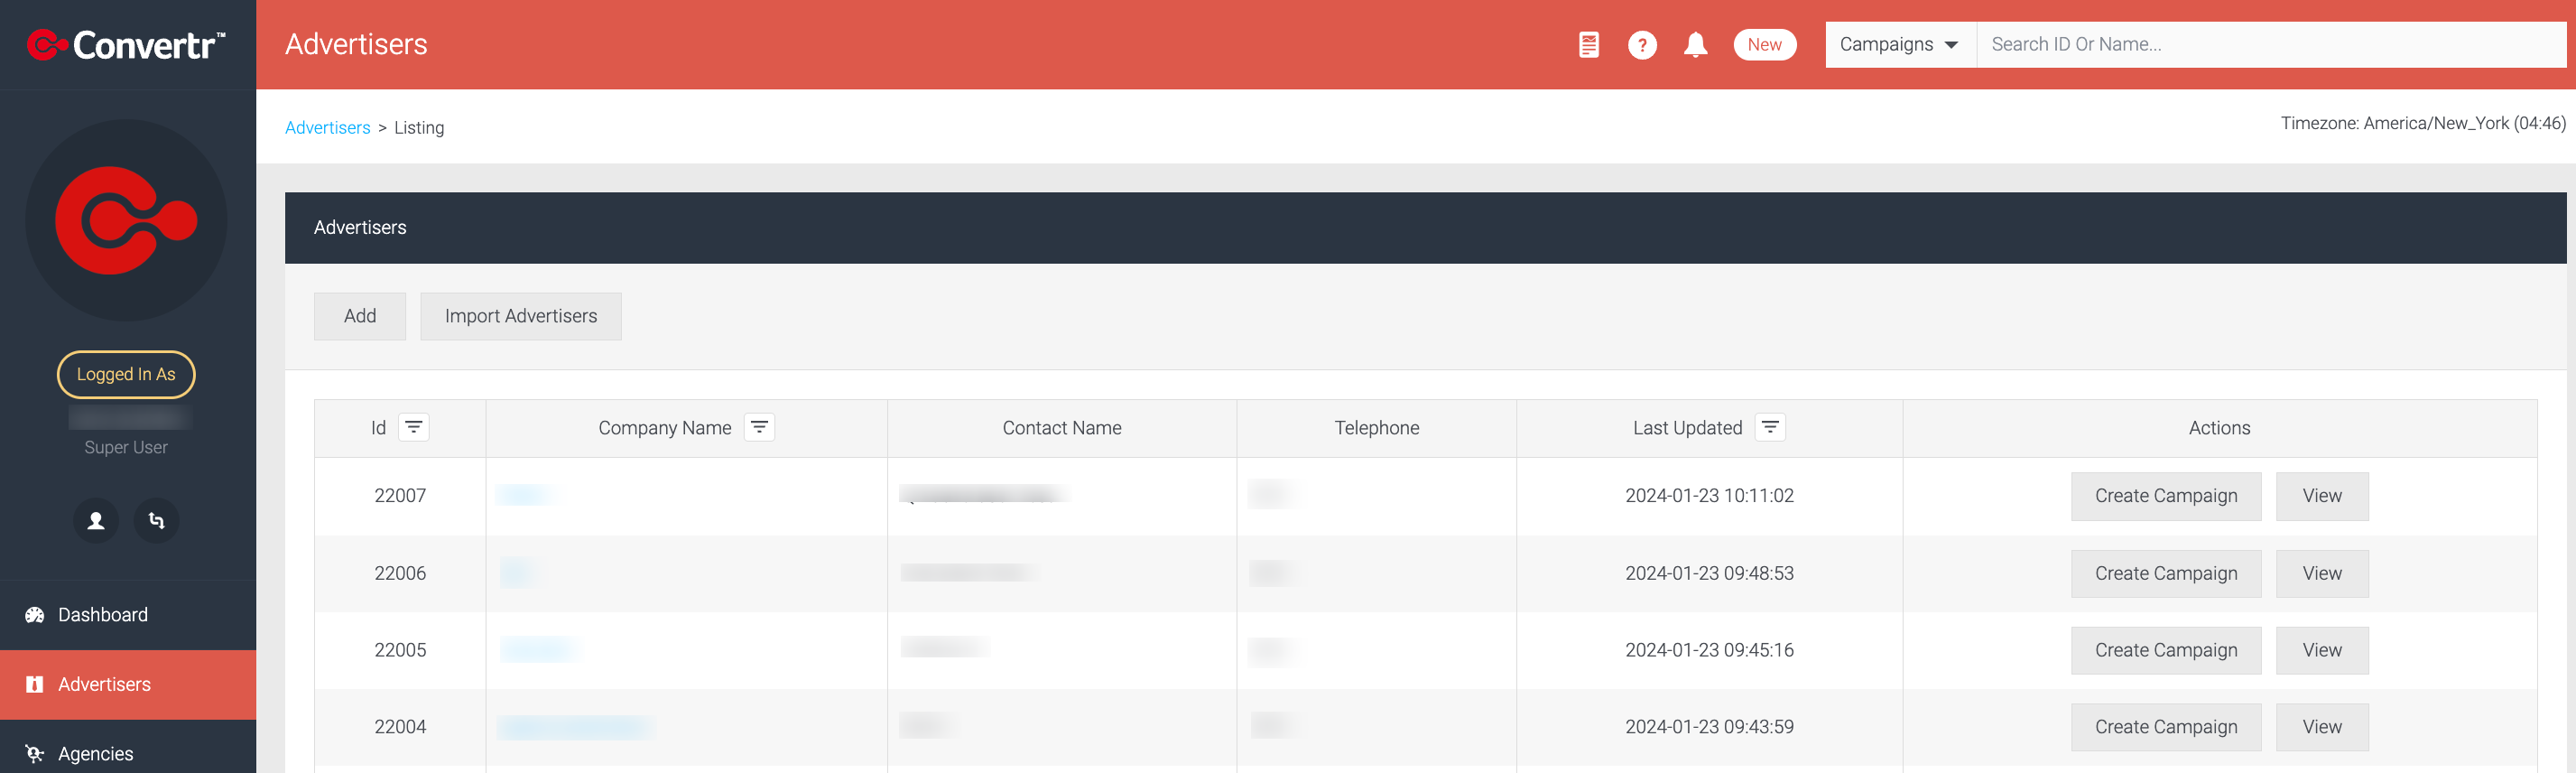This screenshot has width=2576, height=773.
Task: Click the user profile icon in sidebar
Action: [96, 521]
